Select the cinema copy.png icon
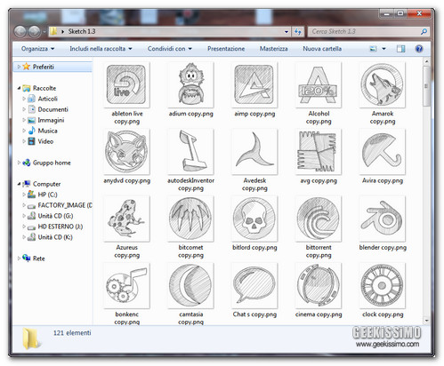Image resolution: width=444 pixels, height=366 pixels. pos(319,285)
